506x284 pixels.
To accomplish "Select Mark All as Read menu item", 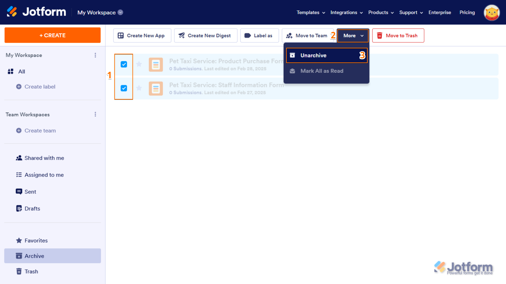I will (327, 71).
